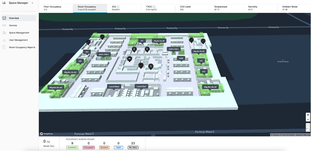The height and width of the screenshot is (151, 311).
Task: Click the No Data legend badge
Action: tap(133, 147)
